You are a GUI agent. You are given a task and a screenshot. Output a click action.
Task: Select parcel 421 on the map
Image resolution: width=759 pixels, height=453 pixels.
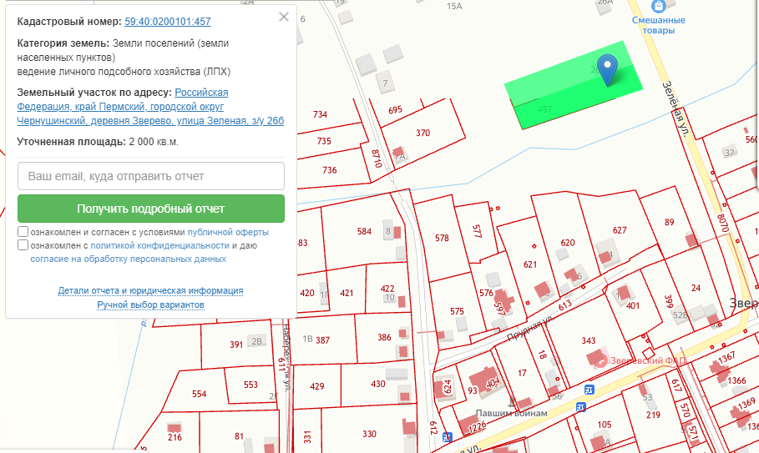coord(347,293)
